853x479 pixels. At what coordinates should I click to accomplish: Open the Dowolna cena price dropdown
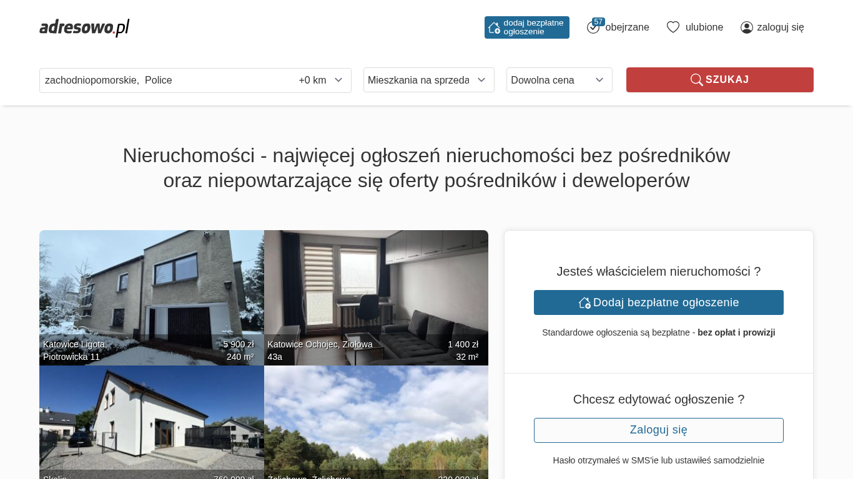[x=559, y=80]
